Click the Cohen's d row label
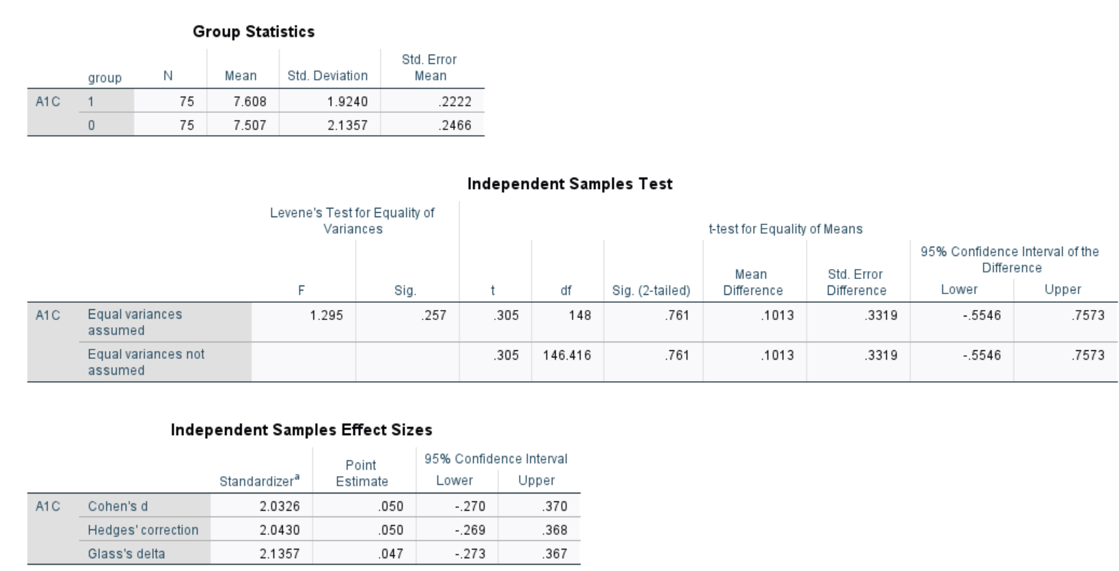 (x=118, y=506)
